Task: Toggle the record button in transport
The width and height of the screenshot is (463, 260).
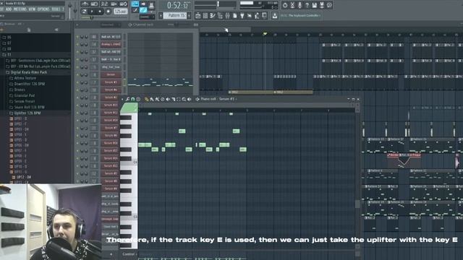Action: pyautogui.click(x=108, y=12)
